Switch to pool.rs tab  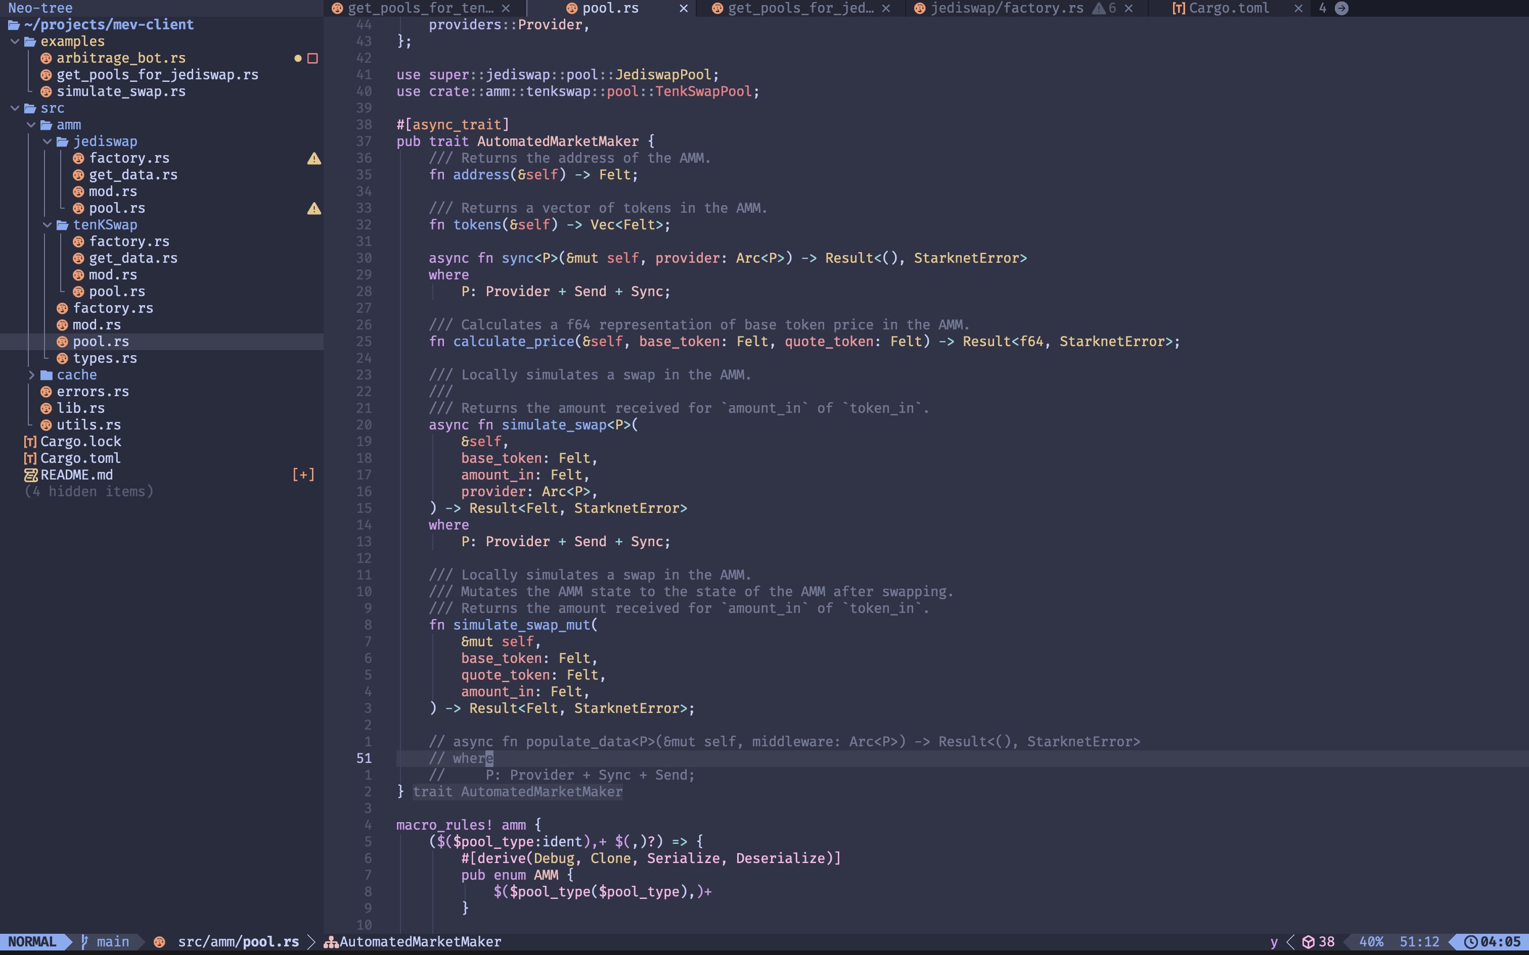click(610, 8)
